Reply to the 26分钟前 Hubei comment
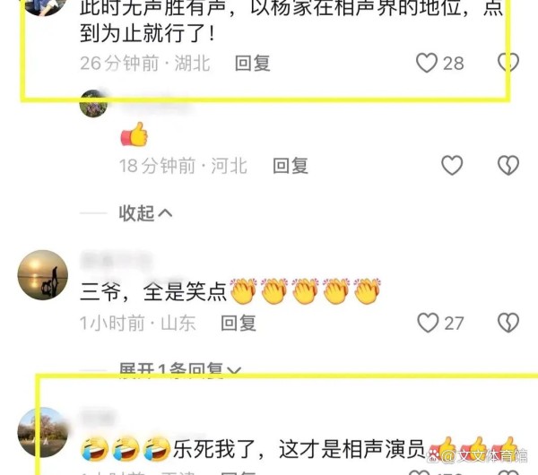Viewport: 538px width, 475px height. 253,63
